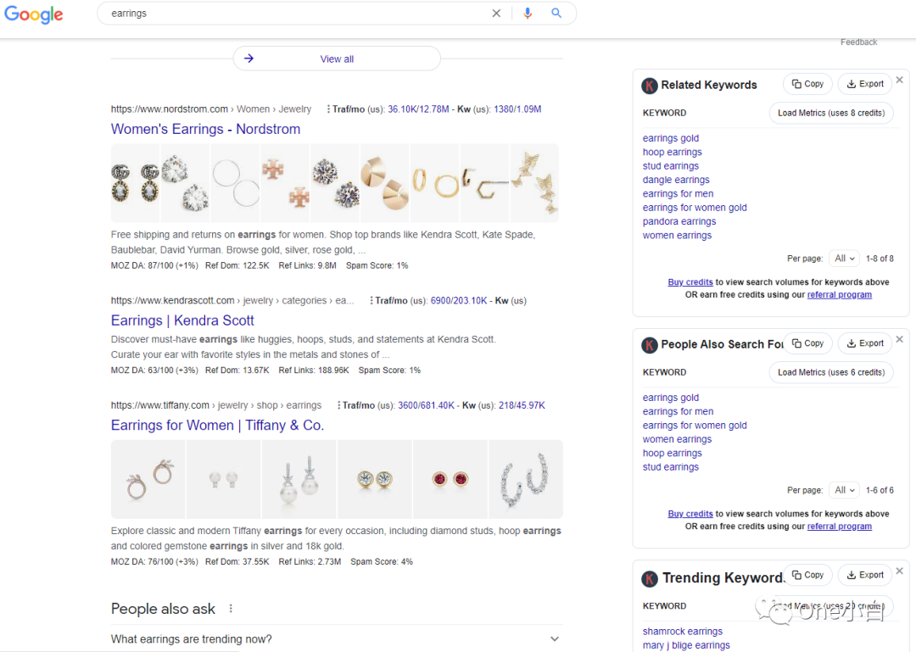Click Nordstrom traffic value 36.10K/12.78M
916x652 pixels.
click(418, 109)
